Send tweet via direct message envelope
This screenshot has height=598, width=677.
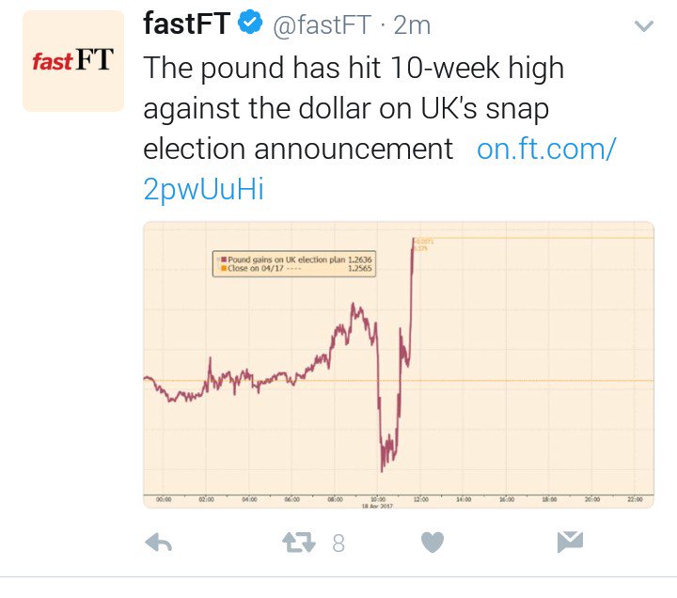point(570,542)
